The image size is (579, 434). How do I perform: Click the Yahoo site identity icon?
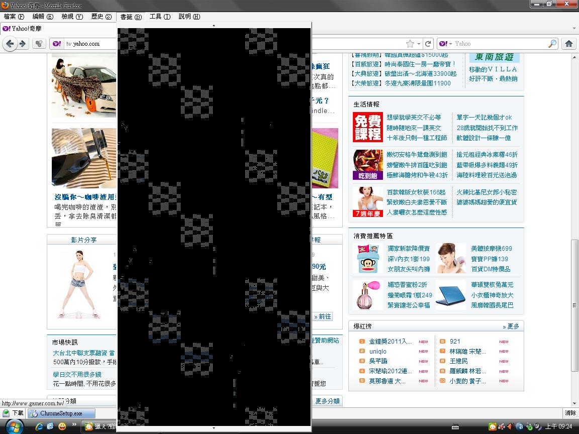(x=57, y=44)
